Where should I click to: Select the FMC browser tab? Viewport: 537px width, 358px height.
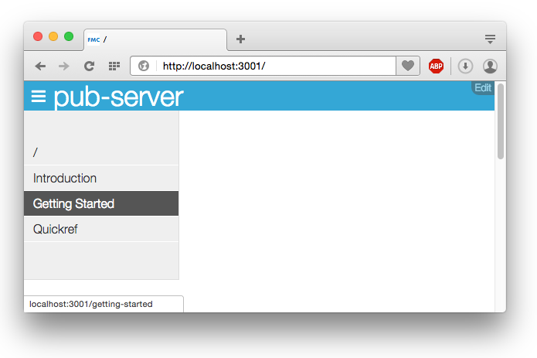155,39
